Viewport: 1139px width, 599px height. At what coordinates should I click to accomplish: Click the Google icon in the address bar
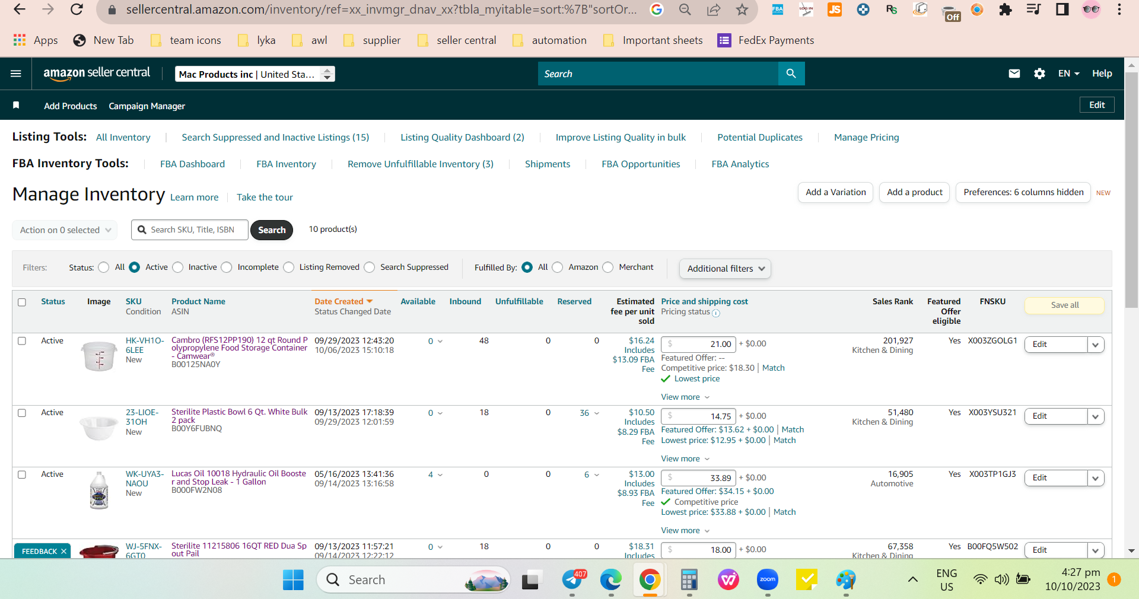tap(656, 9)
